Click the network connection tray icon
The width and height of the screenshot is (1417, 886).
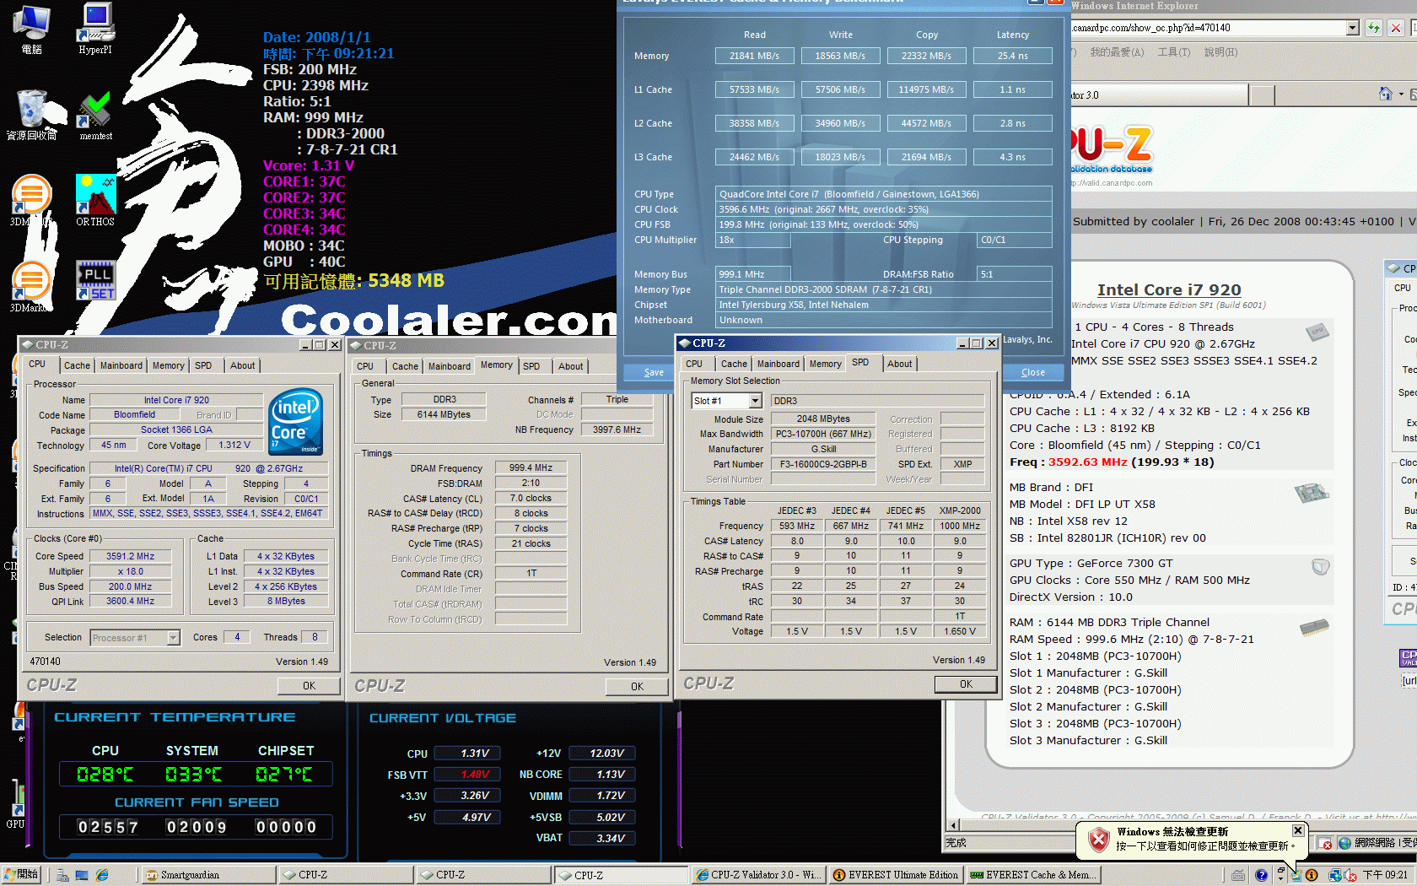coord(1335,875)
